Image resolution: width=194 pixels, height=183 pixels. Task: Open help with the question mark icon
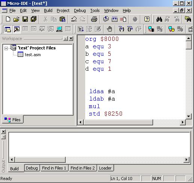(147, 19)
